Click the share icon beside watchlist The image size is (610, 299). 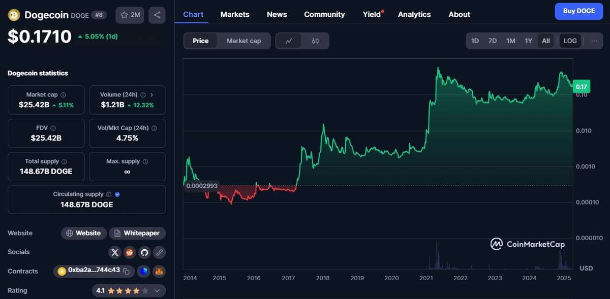click(157, 15)
